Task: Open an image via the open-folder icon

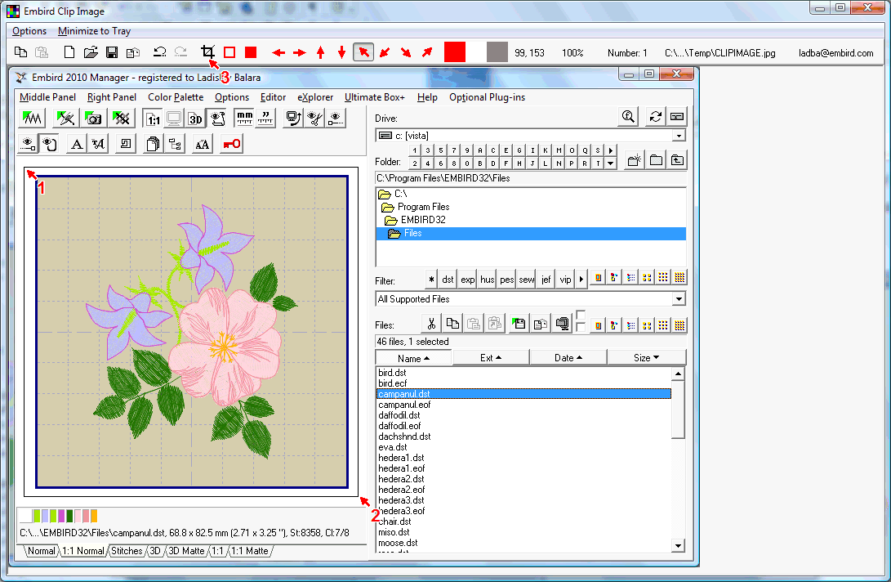Action: [x=91, y=52]
